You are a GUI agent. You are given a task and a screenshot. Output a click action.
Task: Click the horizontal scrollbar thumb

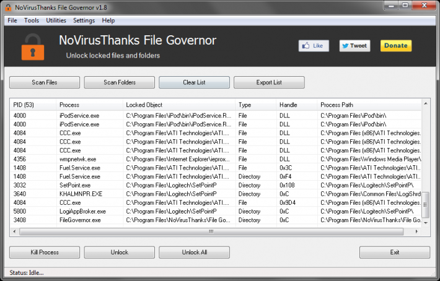(x=211, y=231)
